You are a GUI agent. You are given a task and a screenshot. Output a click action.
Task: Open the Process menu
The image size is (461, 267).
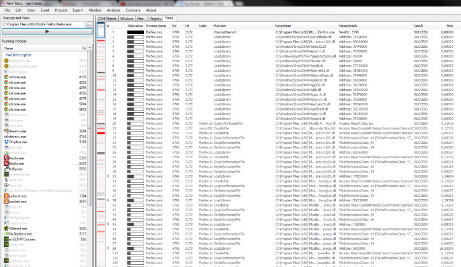61,10
